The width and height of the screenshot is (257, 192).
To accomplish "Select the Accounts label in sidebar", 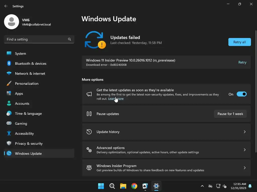I will pos(22,103).
